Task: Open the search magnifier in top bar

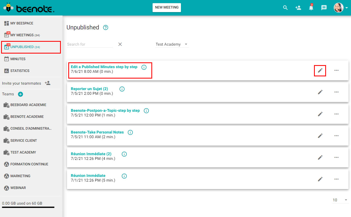Action: point(285,8)
